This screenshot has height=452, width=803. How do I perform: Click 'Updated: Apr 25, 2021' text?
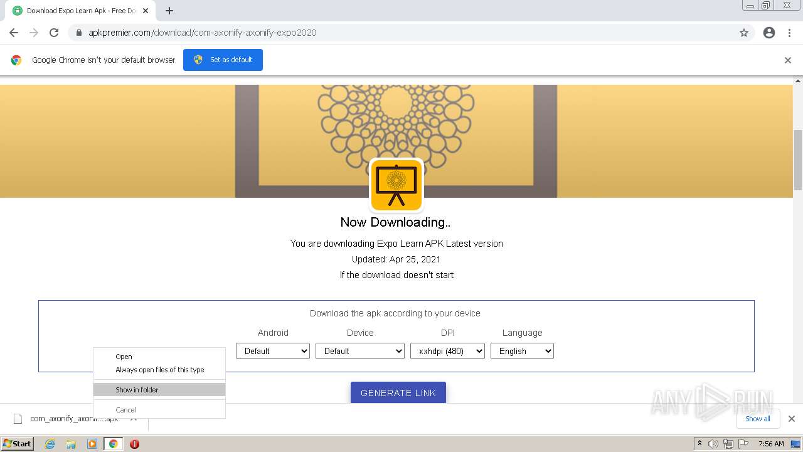tap(396, 259)
